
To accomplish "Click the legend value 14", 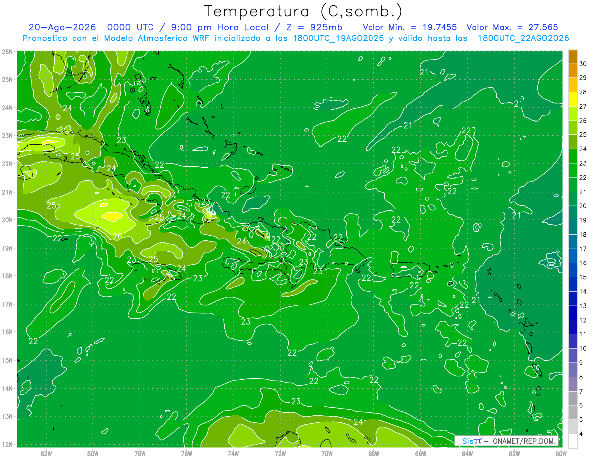I will coord(583,291).
